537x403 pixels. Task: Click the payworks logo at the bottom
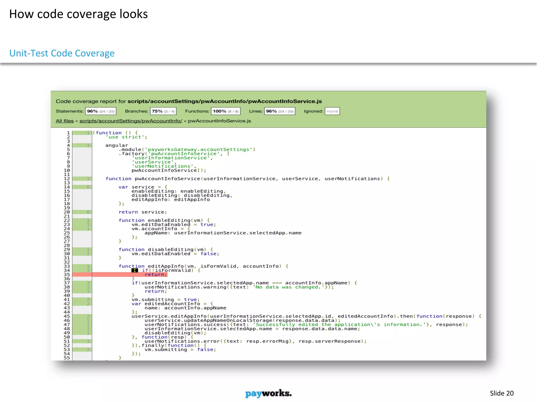[x=268, y=393]
